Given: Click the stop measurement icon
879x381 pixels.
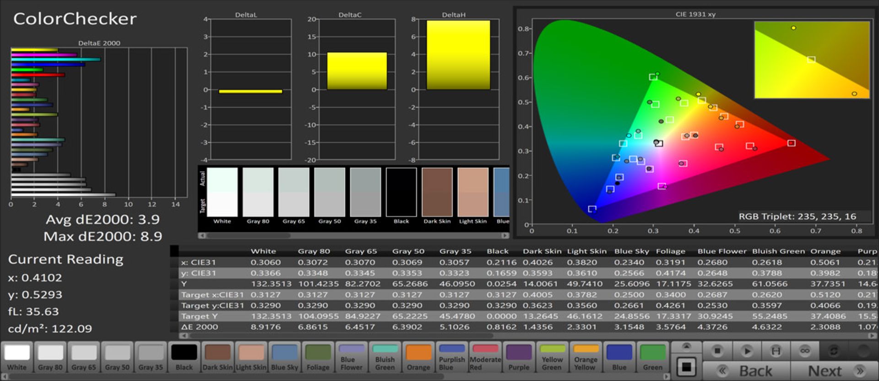Looking at the screenshot, I should pyautogui.click(x=717, y=351).
